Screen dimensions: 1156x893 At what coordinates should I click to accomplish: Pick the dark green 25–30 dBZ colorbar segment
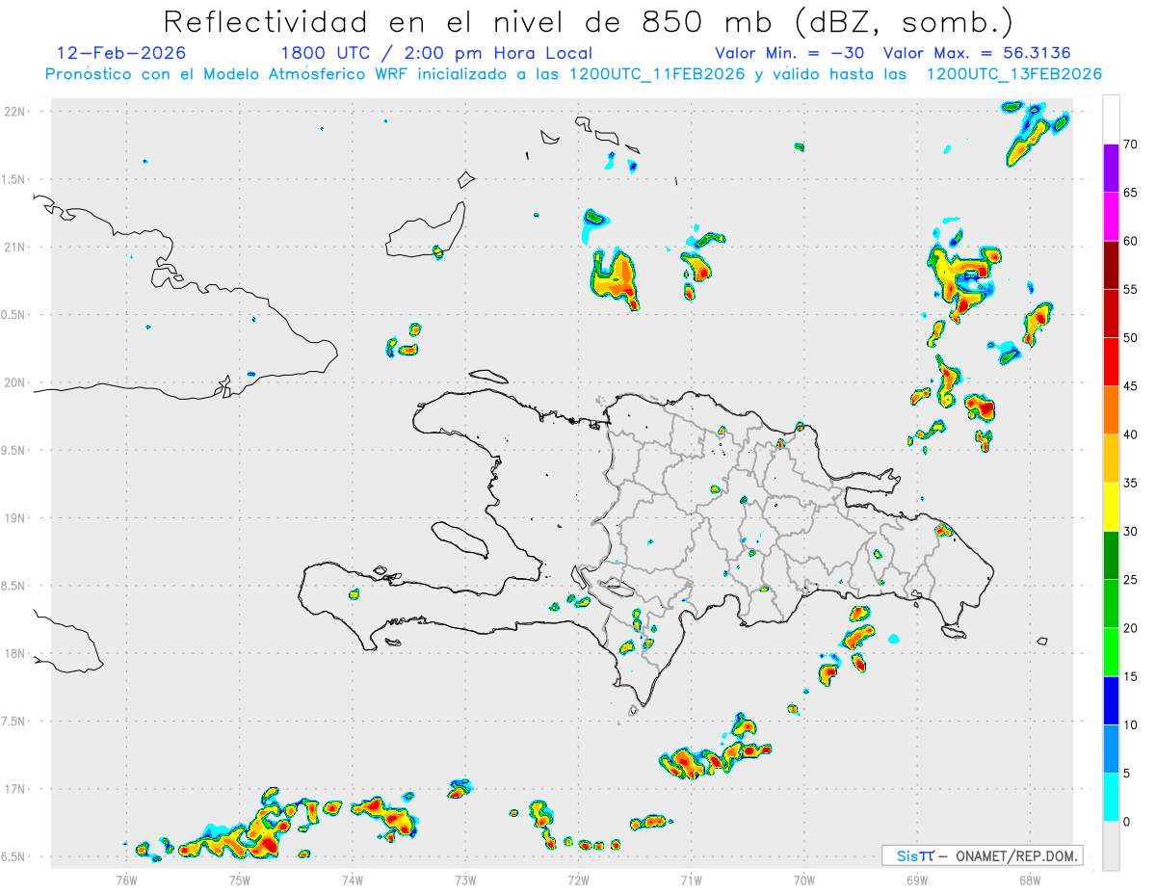pos(1111,556)
